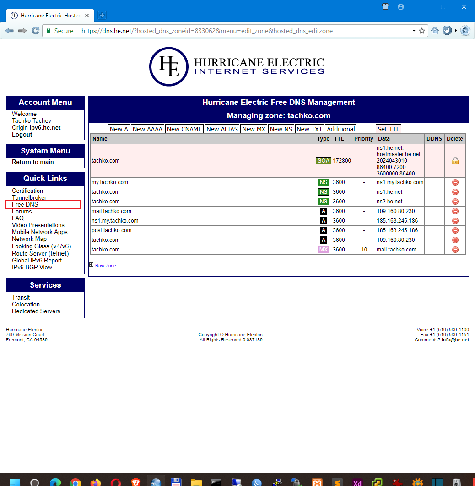Select the MX record data mail.tachko.com

pyautogui.click(x=396, y=250)
